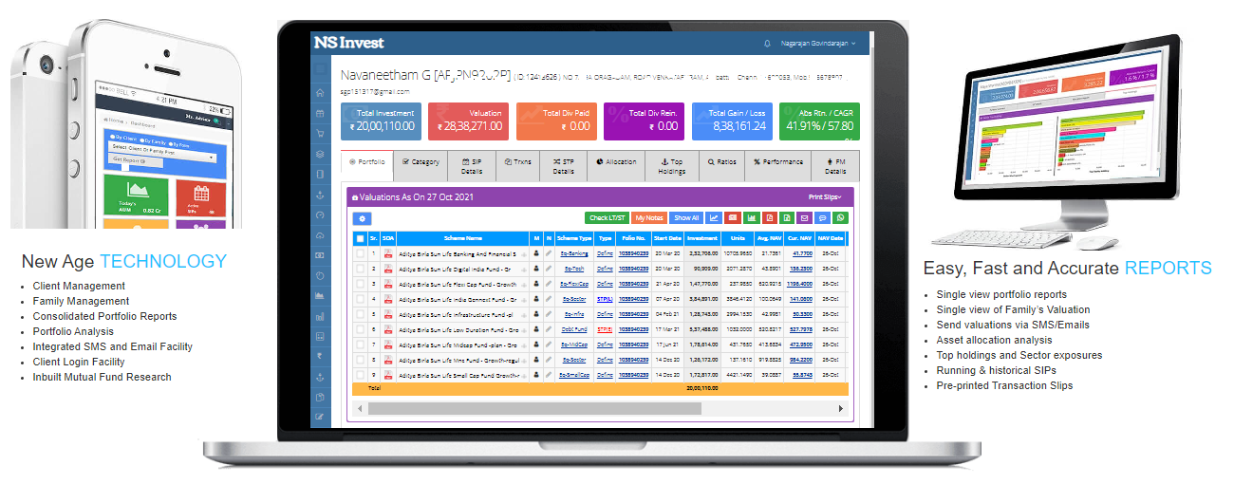Image resolution: width=1234 pixels, height=503 pixels.
Task: Click the WhatsApp share icon
Action: click(839, 218)
